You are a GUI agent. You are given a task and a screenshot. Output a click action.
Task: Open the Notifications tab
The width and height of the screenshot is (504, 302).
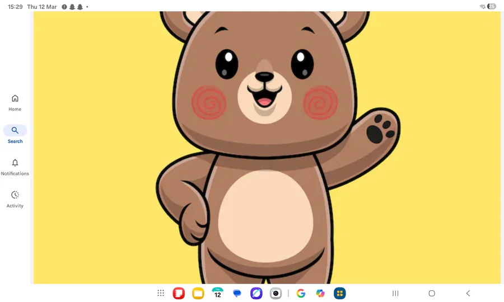tap(15, 167)
